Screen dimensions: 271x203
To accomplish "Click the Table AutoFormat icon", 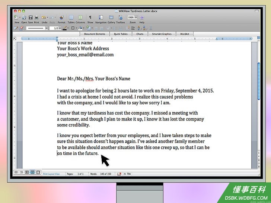I will [128, 28].
